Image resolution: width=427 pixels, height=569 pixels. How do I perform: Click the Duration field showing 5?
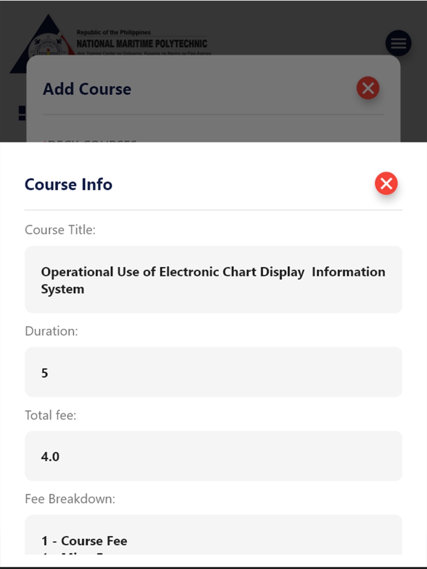[x=213, y=372]
